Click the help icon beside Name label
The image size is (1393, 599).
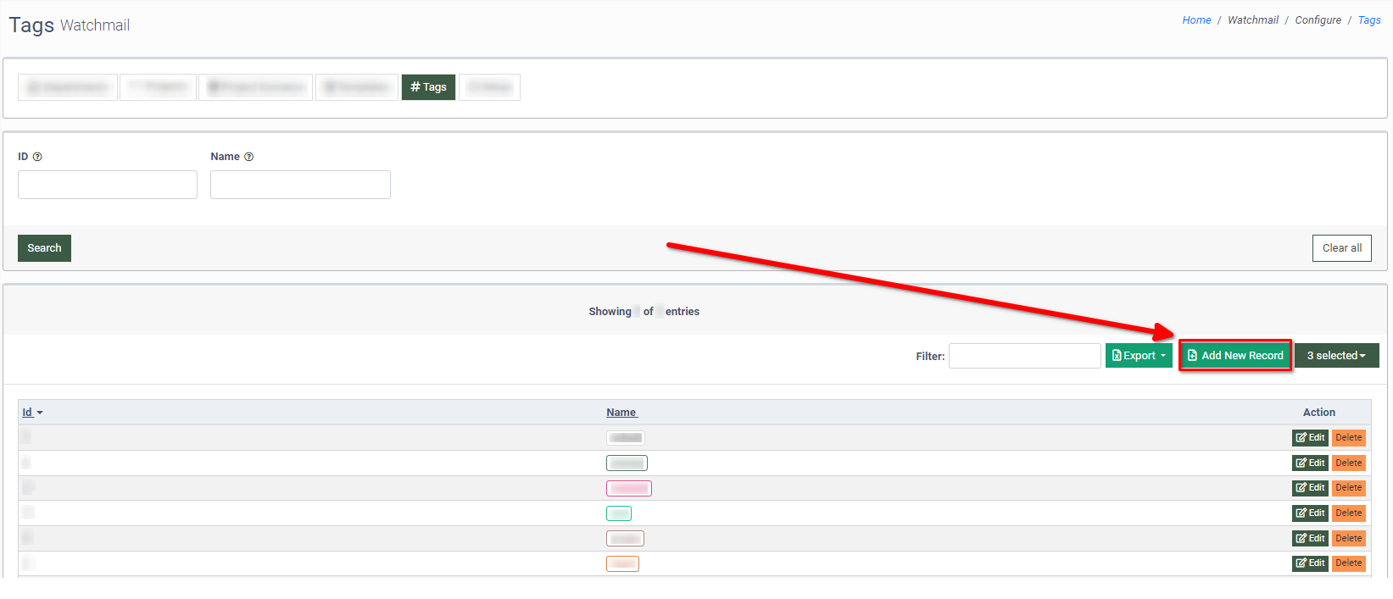248,157
